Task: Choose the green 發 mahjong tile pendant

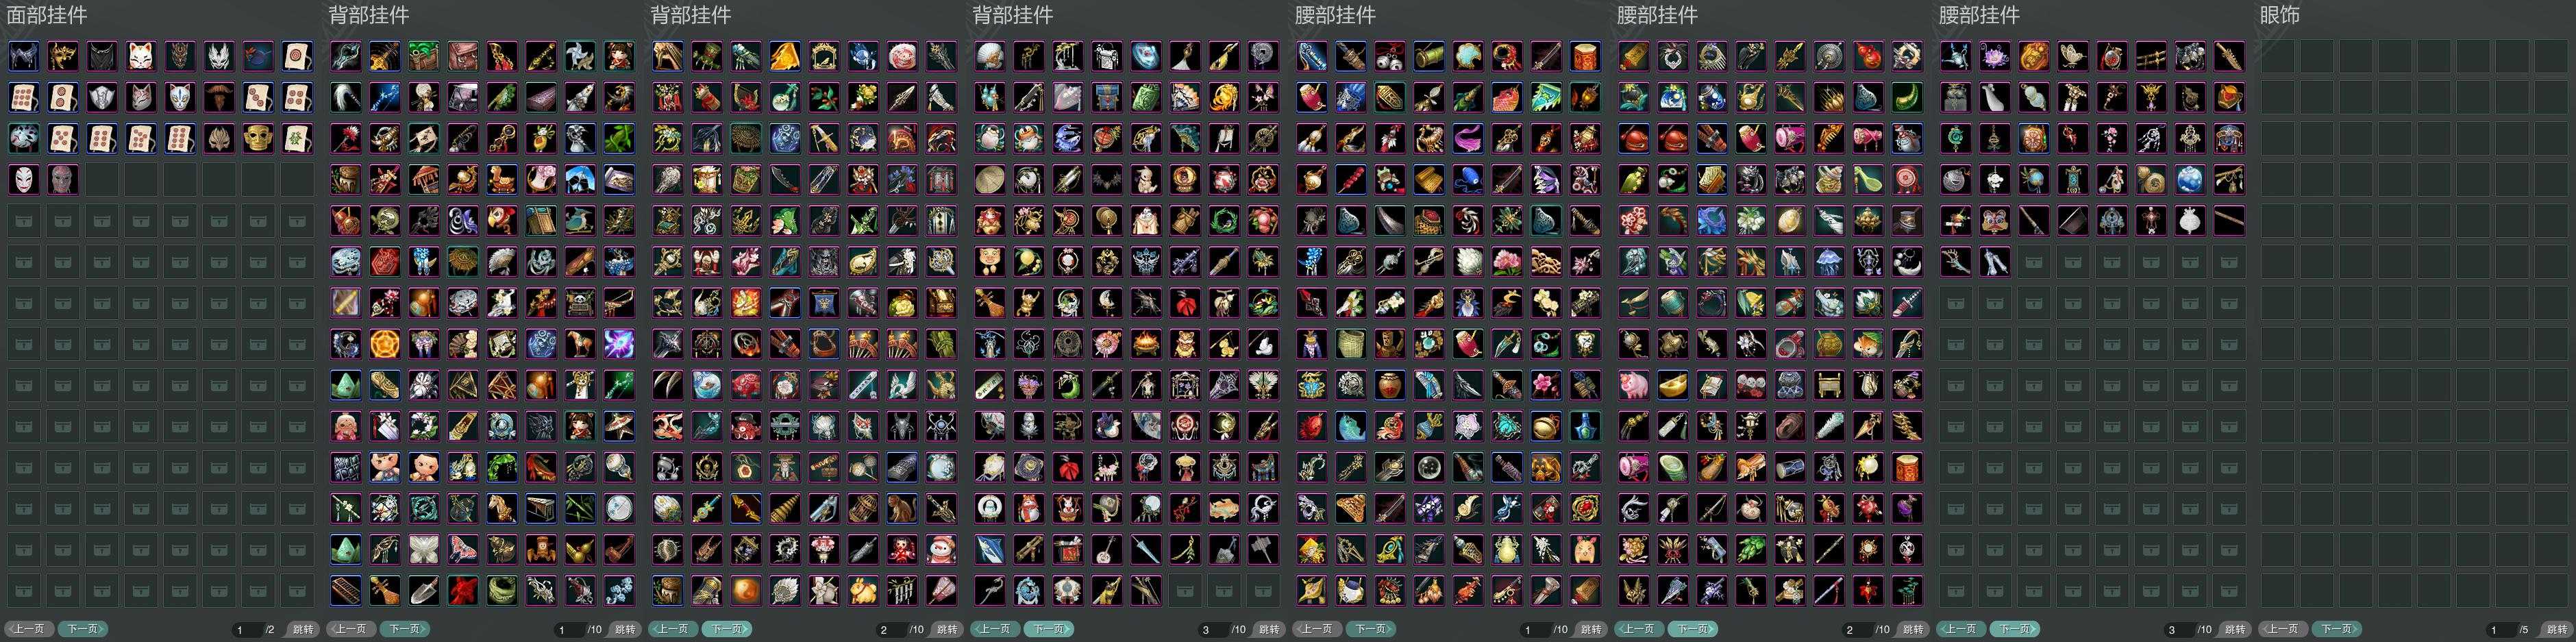Action: click(x=297, y=137)
